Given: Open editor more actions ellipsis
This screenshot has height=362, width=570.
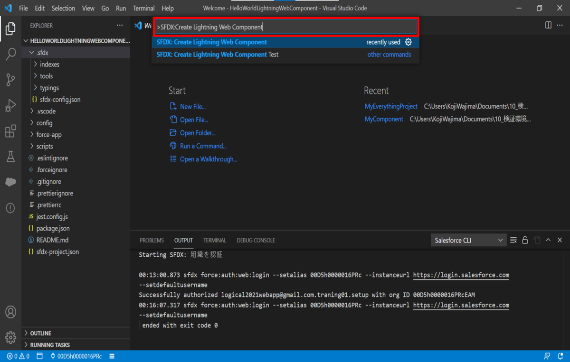Looking at the screenshot, I should [560, 25].
